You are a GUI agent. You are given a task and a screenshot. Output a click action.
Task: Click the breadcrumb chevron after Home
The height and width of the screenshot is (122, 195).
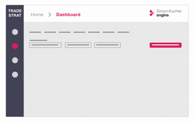point(50,15)
